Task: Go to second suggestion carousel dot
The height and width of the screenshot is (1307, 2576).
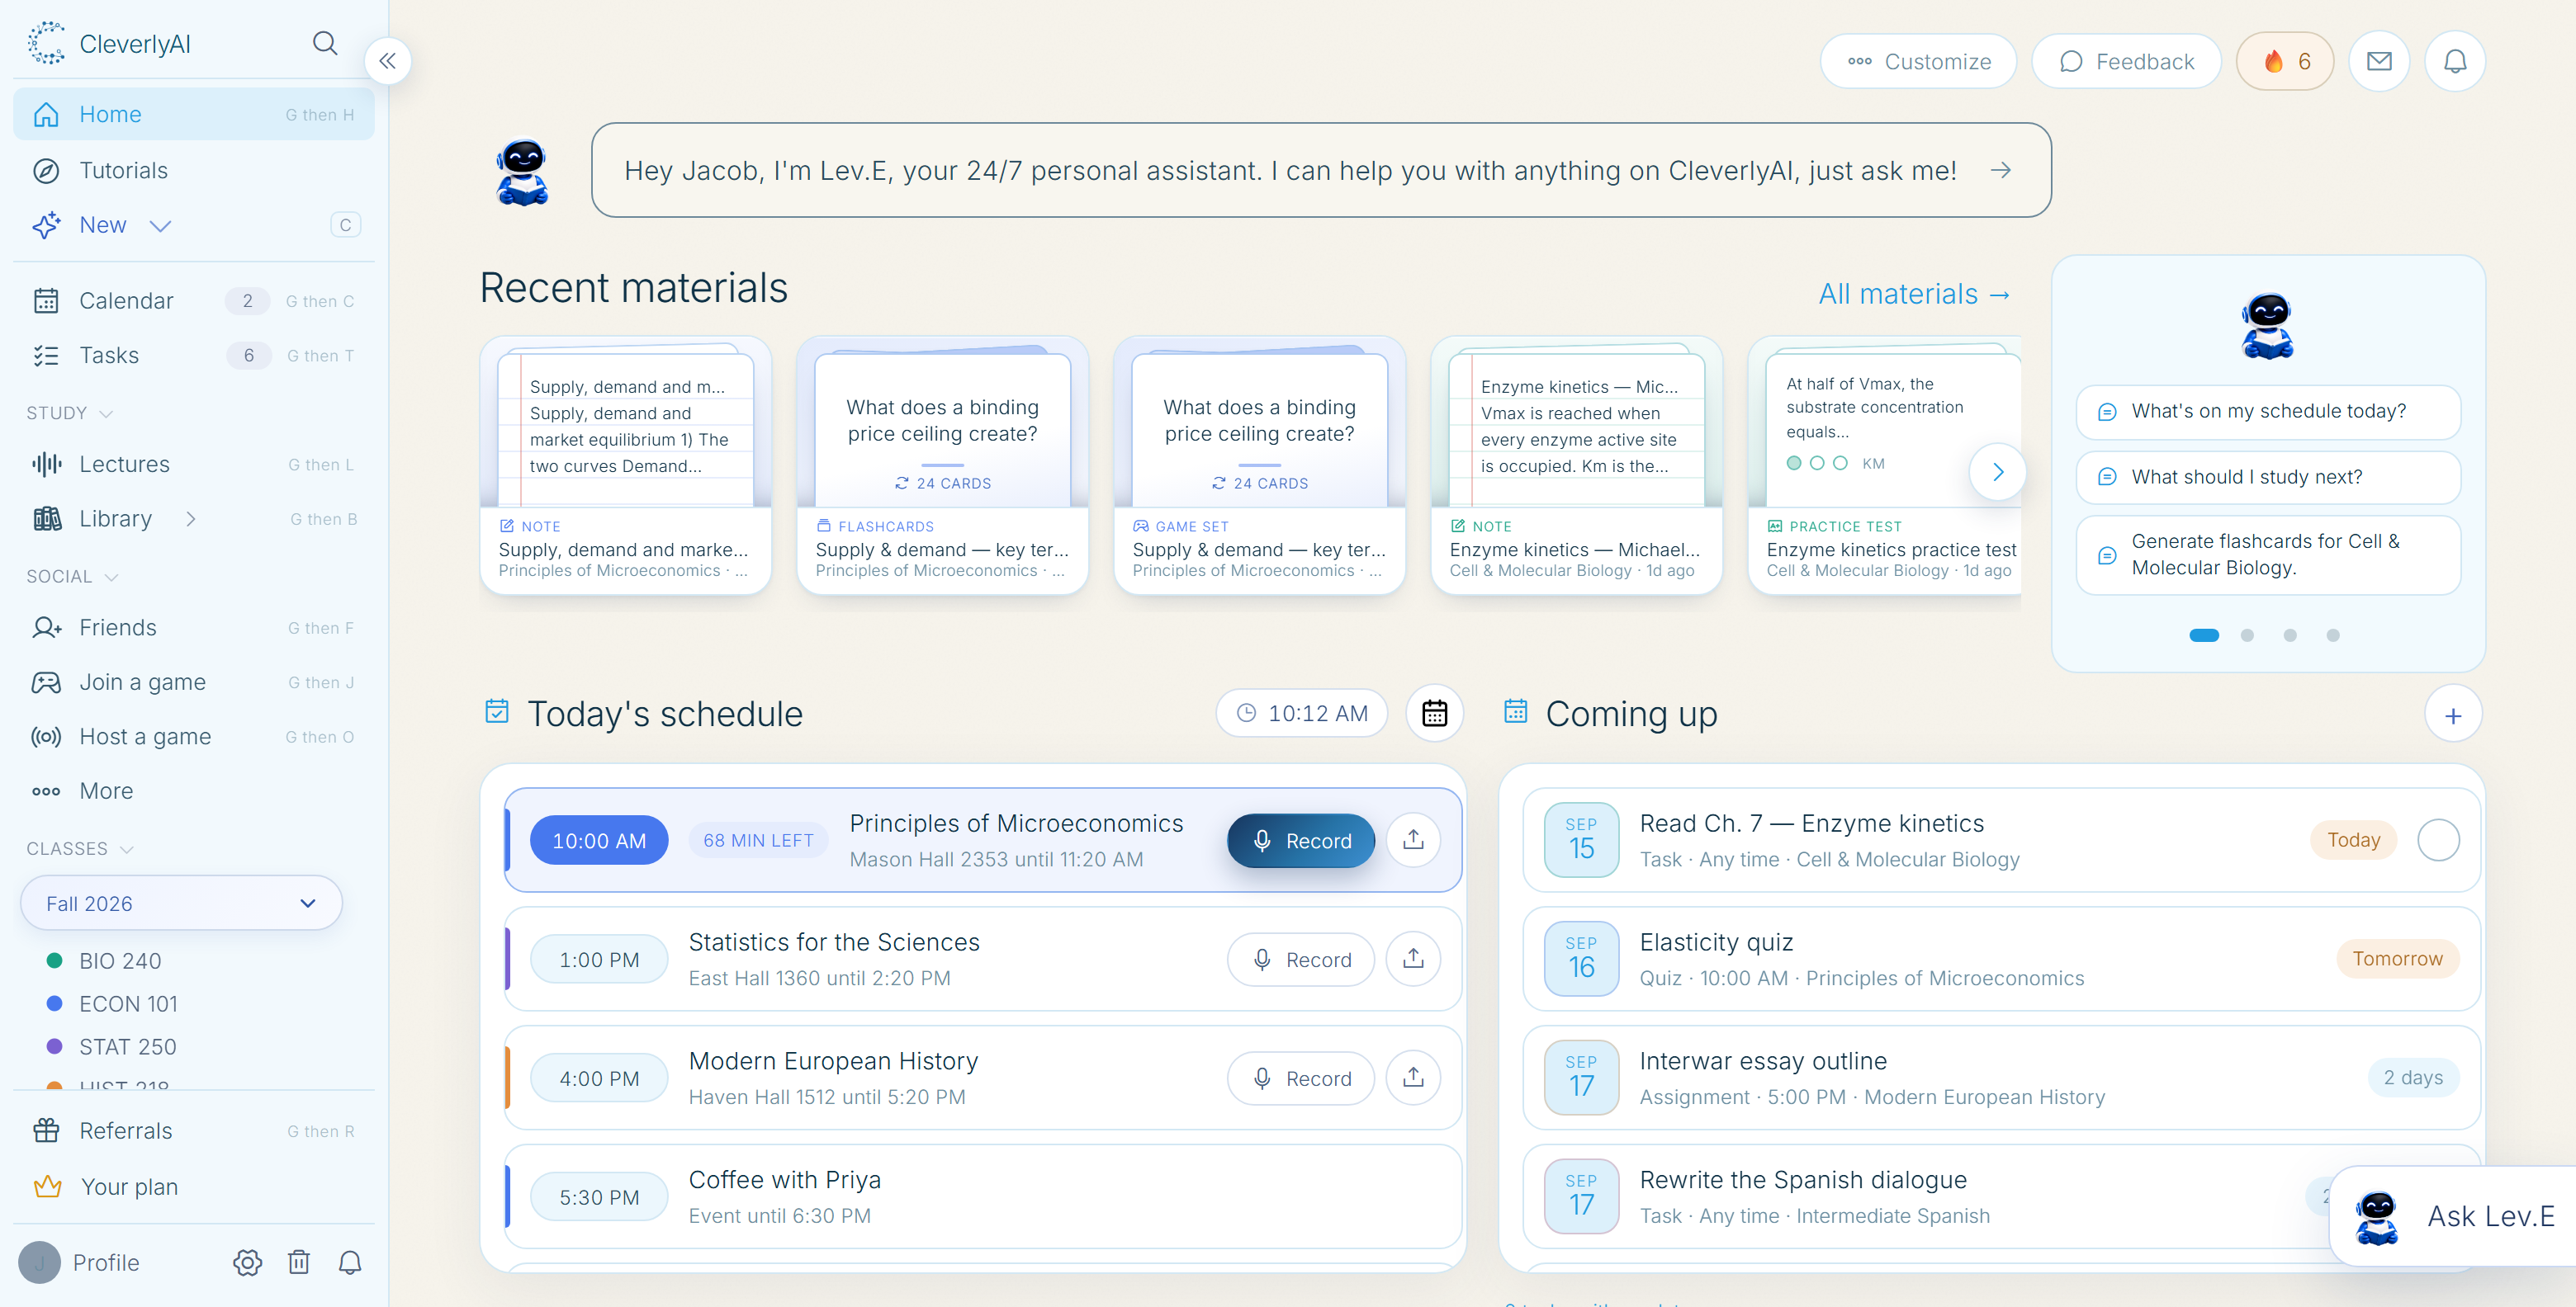Action: (x=2247, y=635)
